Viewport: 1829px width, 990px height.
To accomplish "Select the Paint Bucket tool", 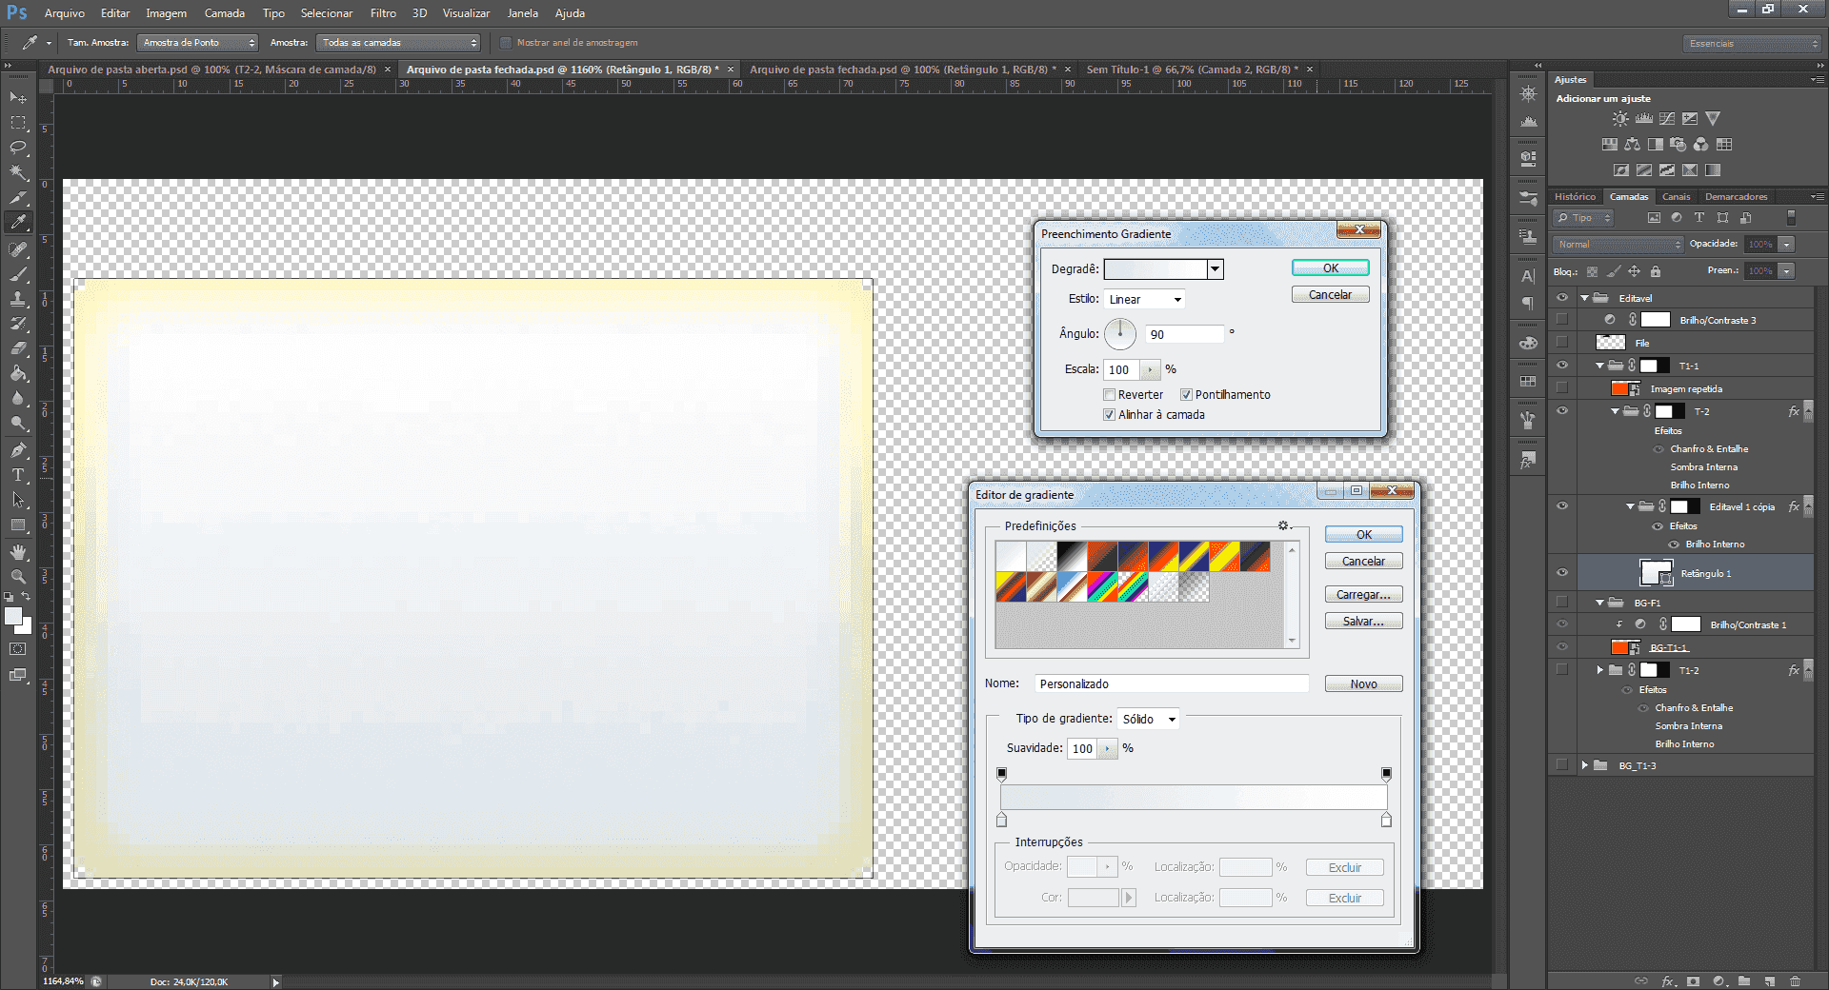I will point(18,373).
